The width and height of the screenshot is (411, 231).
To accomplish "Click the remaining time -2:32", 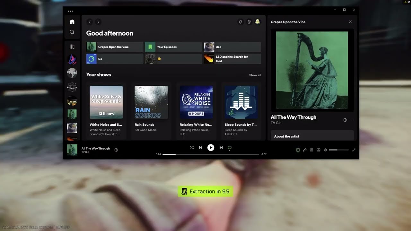I will (x=264, y=154).
